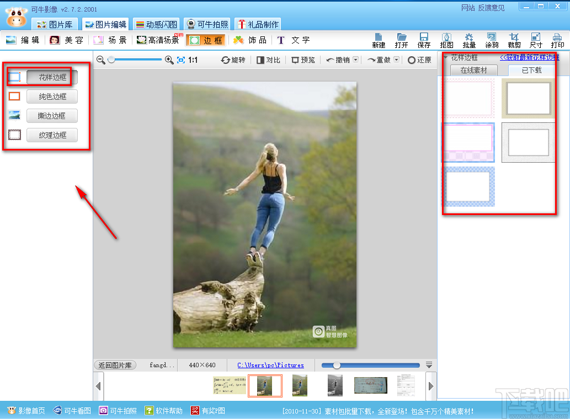This screenshot has width=570, height=419.
Task: Show next thumbnails with right arrow
Action: [x=431, y=386]
